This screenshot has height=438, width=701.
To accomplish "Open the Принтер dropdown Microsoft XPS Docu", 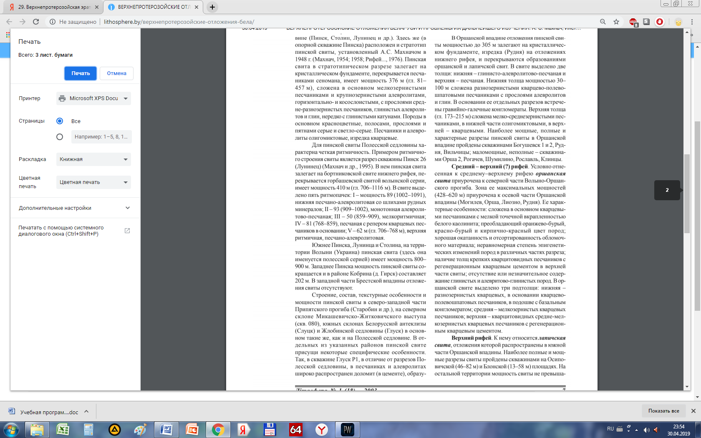I will 93,98.
